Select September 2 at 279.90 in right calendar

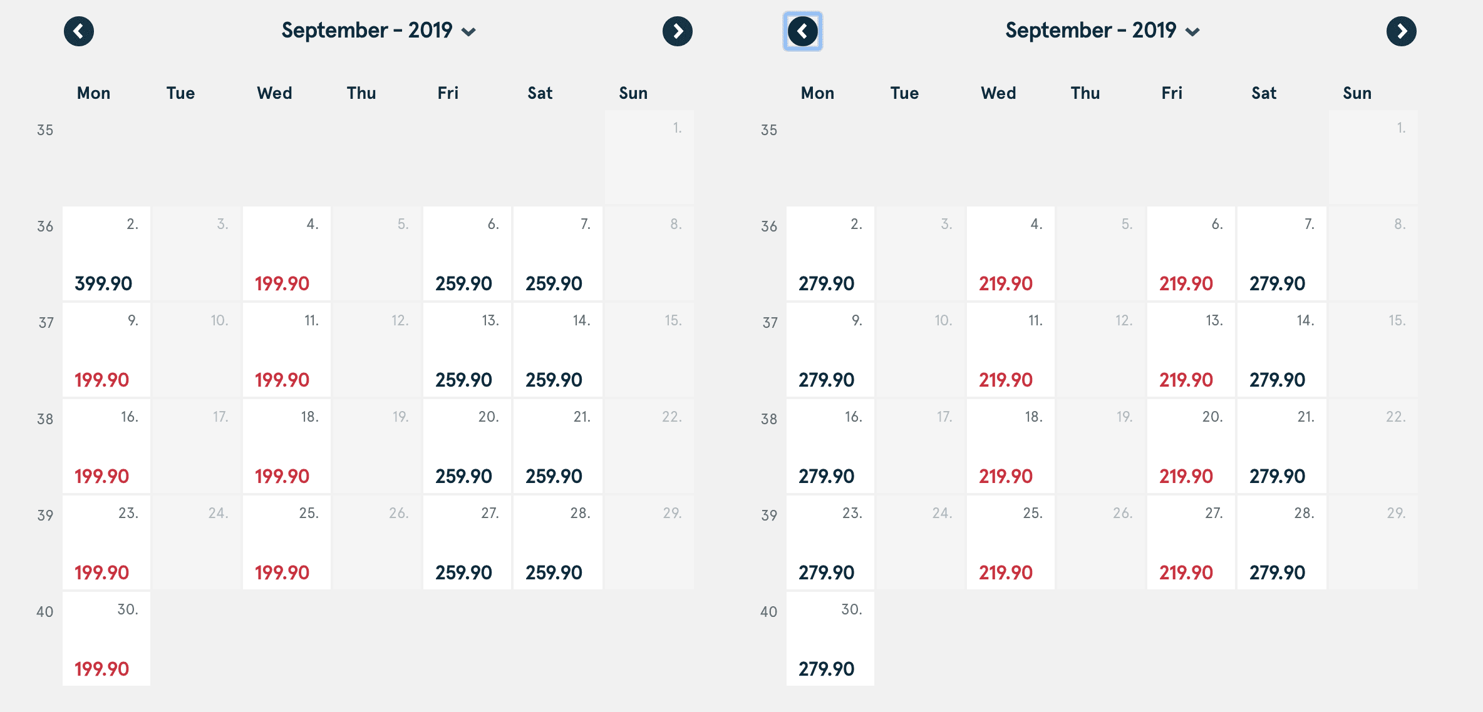click(x=830, y=254)
